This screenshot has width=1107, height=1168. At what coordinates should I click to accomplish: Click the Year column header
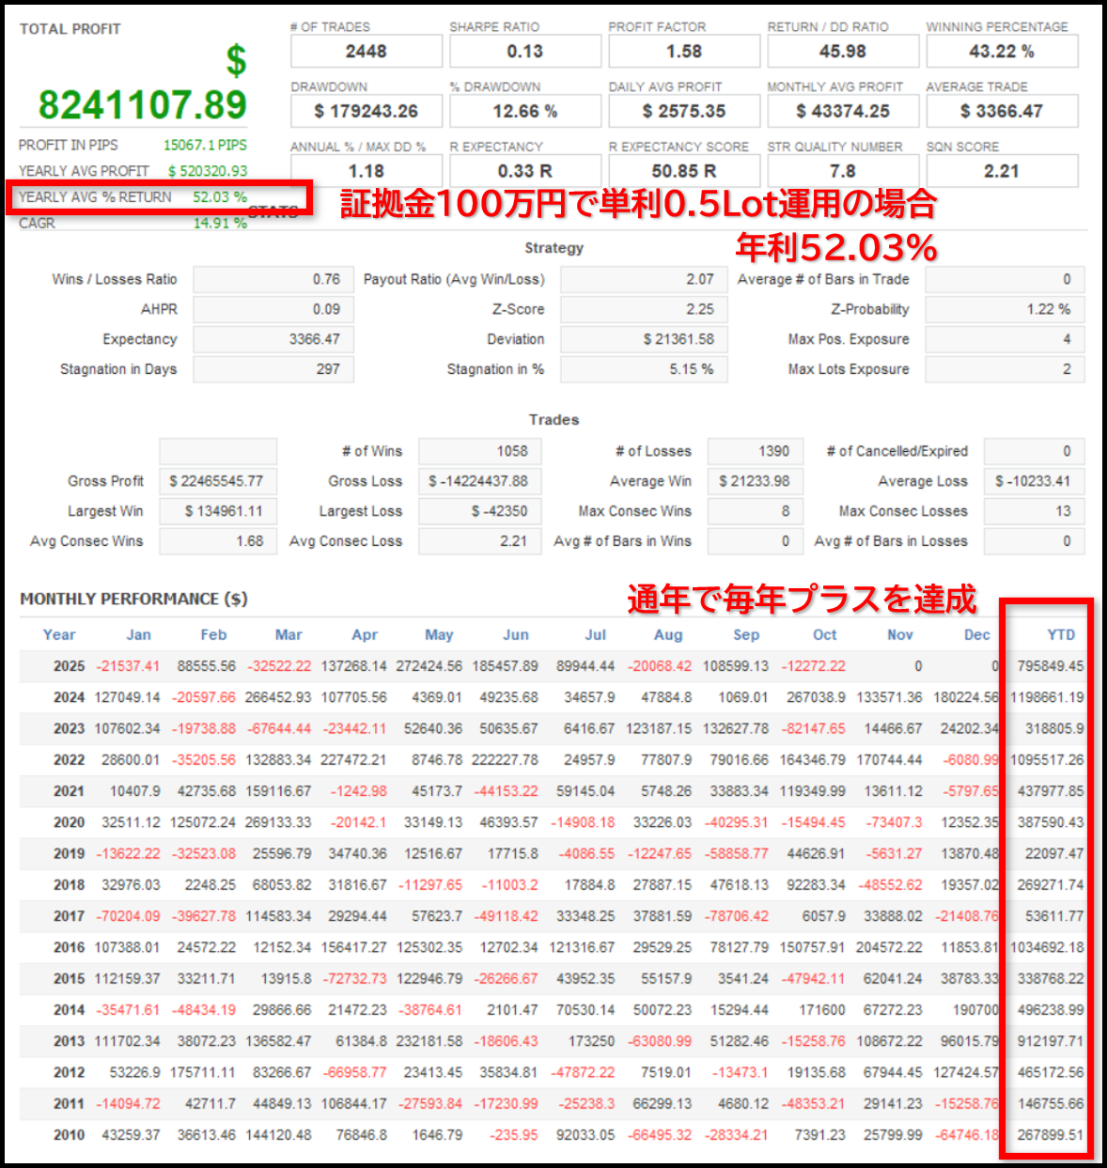click(x=59, y=634)
